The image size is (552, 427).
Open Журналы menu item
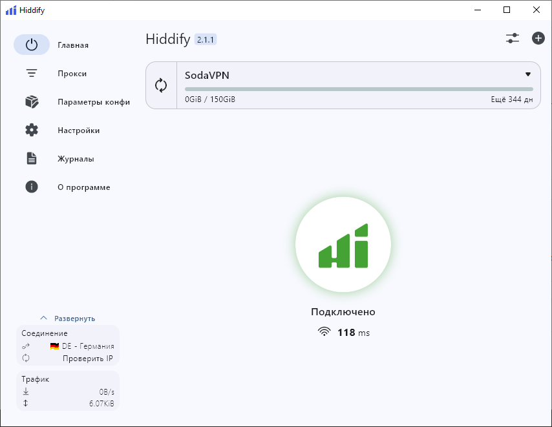pos(76,159)
